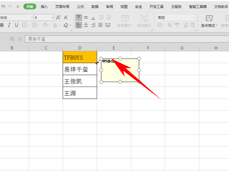Expand the fill color dropdown arrow

pyautogui.click(x=49, y=25)
